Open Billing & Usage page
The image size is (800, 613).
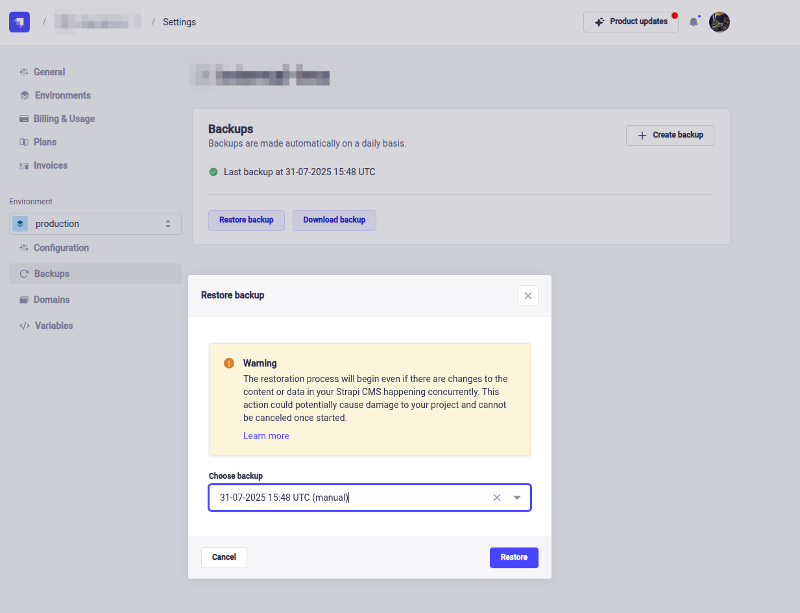coord(64,119)
